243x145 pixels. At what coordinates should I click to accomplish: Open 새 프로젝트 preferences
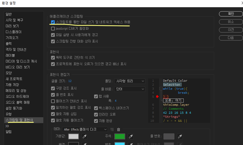coord(24,79)
